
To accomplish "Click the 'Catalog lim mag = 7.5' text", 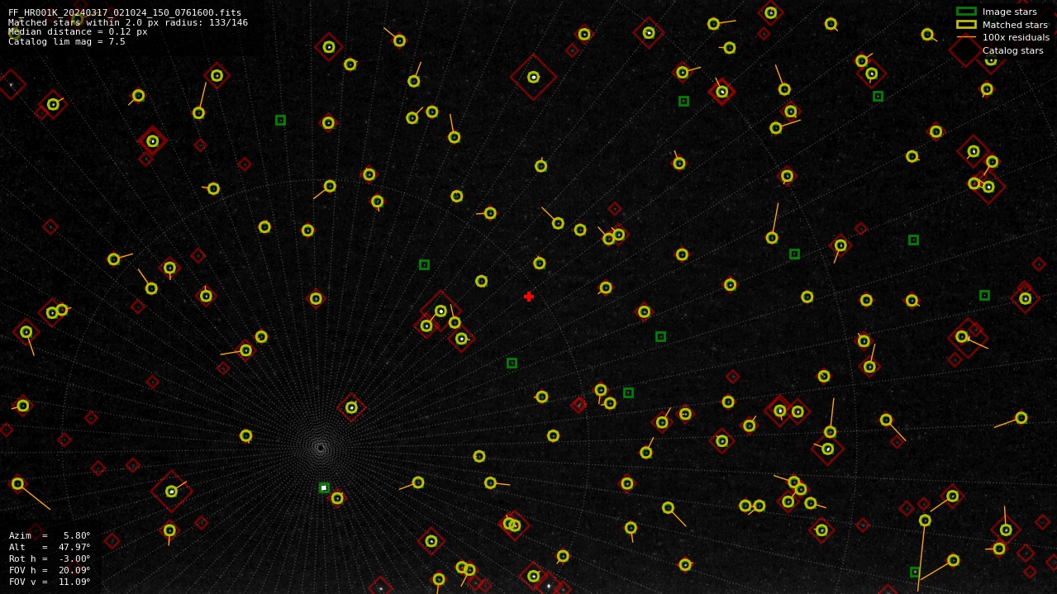I will (67, 41).
